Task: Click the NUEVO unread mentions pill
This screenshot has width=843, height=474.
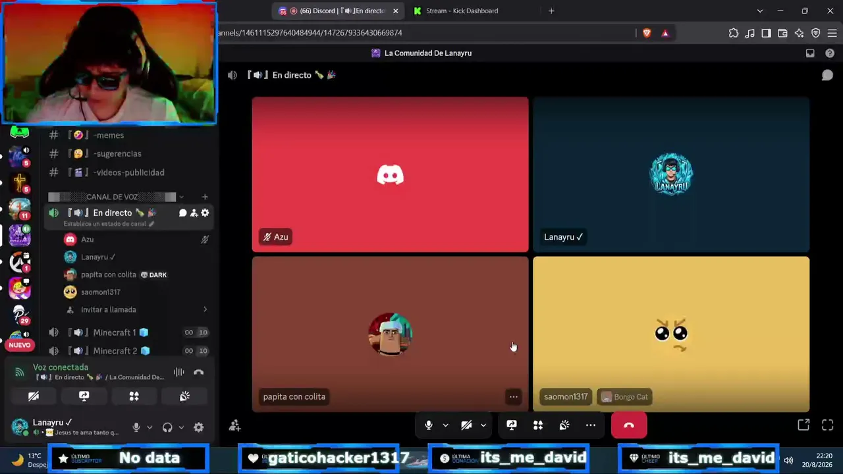Action: 20,345
